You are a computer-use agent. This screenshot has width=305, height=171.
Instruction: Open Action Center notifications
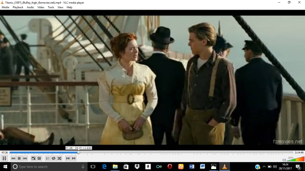tap(298, 166)
